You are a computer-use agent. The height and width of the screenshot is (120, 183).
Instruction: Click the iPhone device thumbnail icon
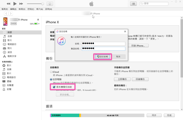(5, 21)
